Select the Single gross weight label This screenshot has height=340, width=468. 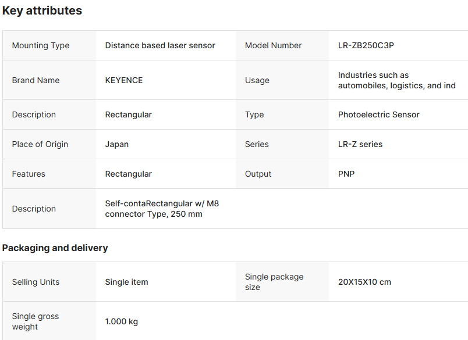[x=35, y=321]
